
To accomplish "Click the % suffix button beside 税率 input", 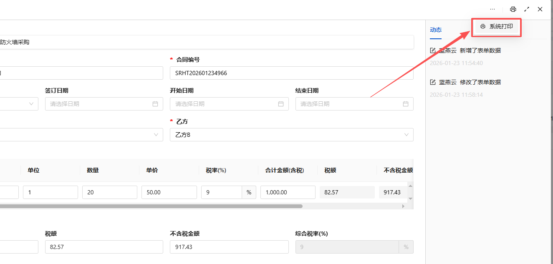I will point(249,192).
